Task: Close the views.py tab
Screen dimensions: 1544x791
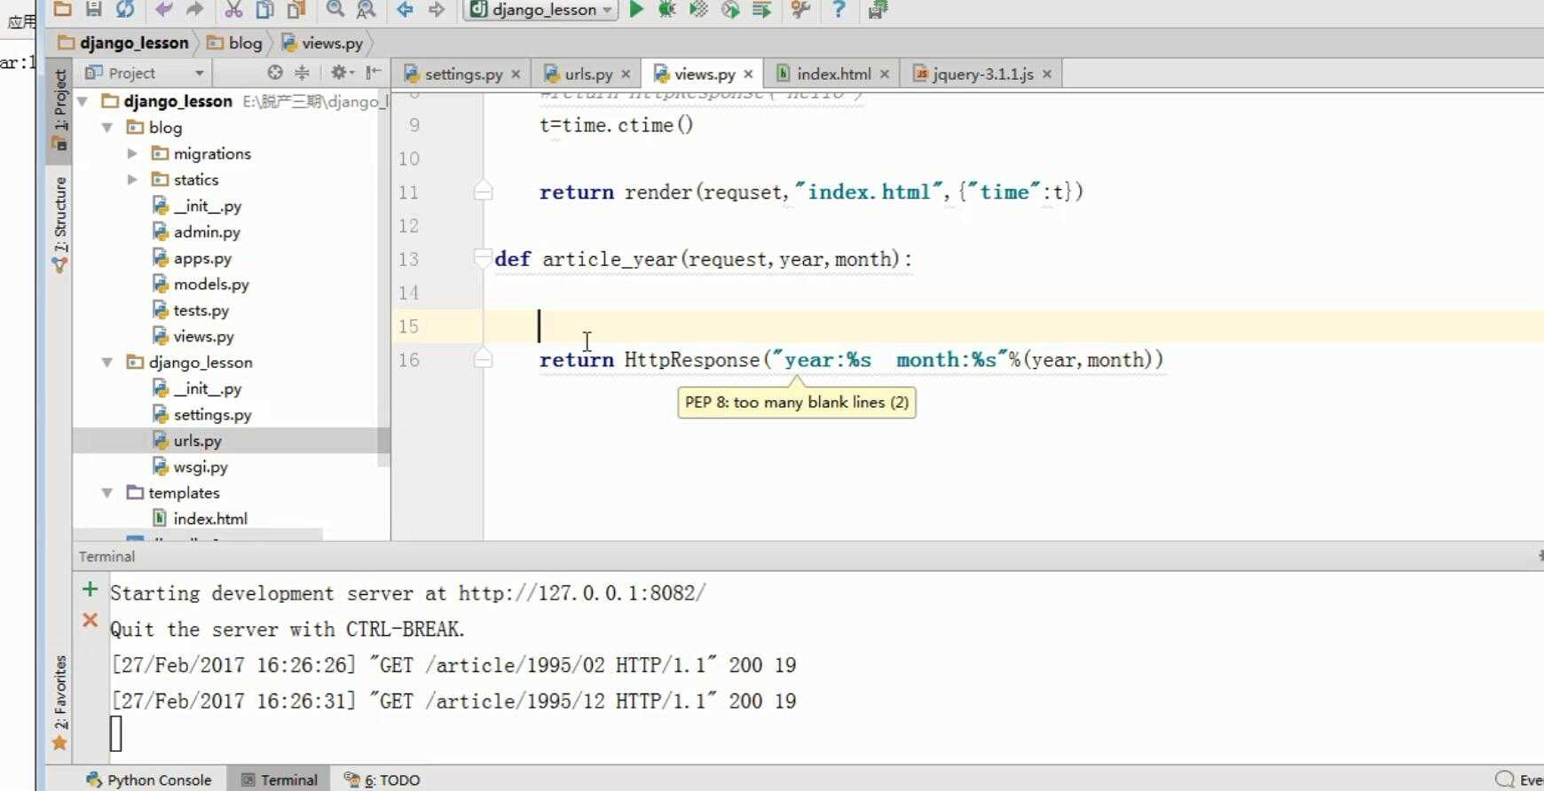Action: point(748,74)
